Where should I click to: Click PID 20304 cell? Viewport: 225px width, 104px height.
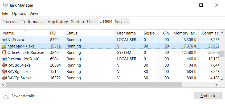pyautogui.click(x=55, y=65)
